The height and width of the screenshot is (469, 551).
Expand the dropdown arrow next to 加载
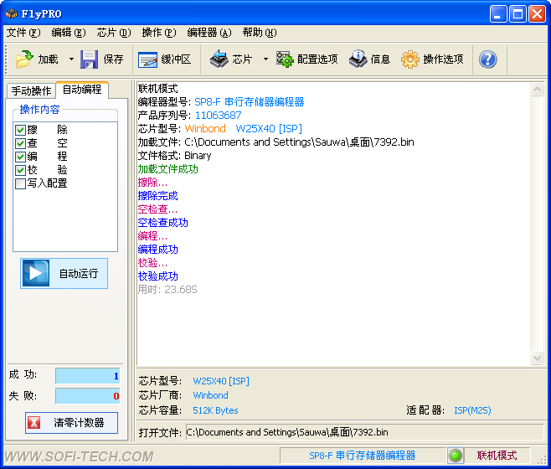71,59
